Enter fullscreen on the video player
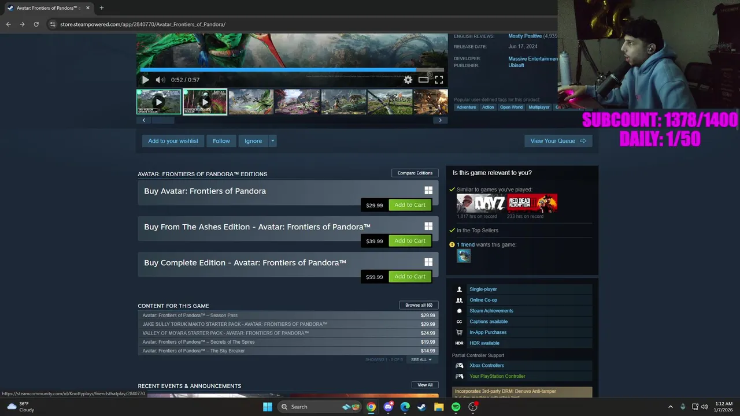The height and width of the screenshot is (416, 740). click(x=439, y=80)
